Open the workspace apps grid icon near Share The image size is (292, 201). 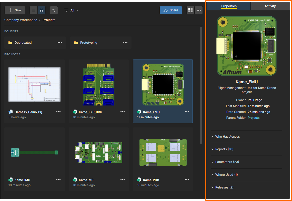point(190,10)
